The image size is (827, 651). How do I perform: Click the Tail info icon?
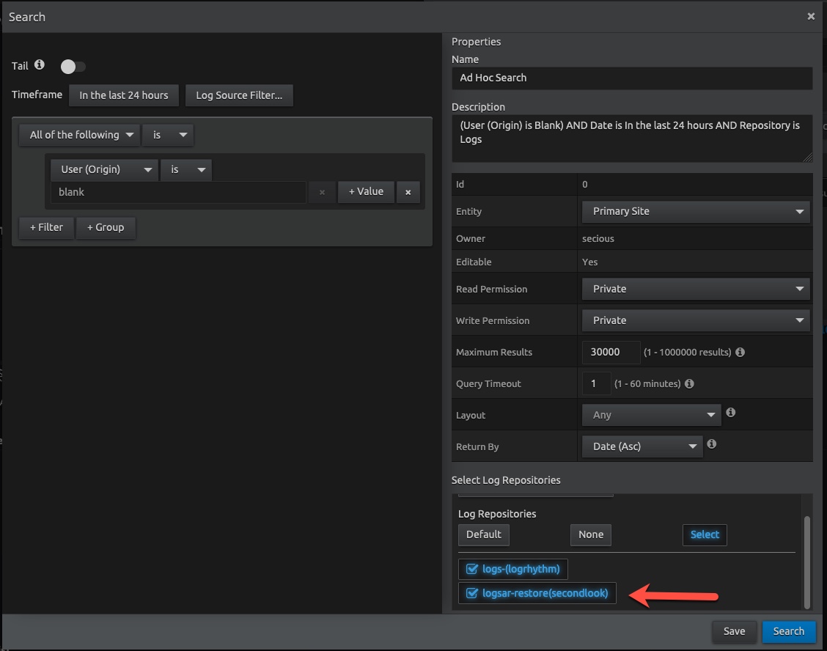point(40,65)
